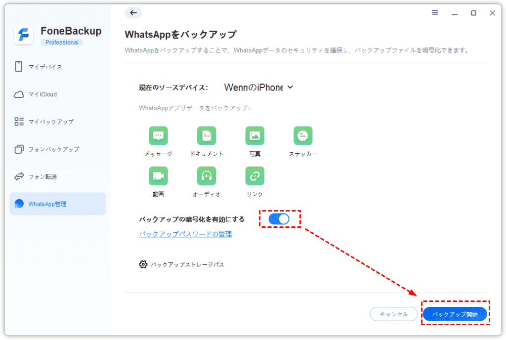Open the マイiCloud sidebar section

click(57, 94)
